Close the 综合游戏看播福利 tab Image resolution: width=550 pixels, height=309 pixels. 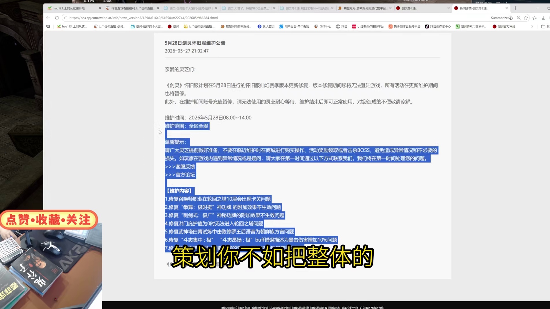(x=158, y=8)
